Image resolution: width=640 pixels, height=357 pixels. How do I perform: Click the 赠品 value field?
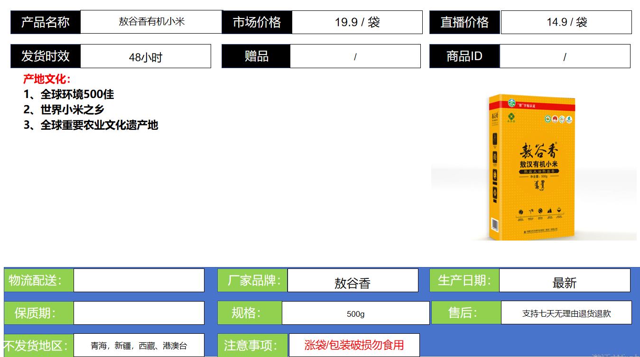355,56
